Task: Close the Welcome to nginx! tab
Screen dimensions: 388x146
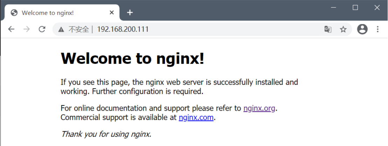Action: coord(112,13)
